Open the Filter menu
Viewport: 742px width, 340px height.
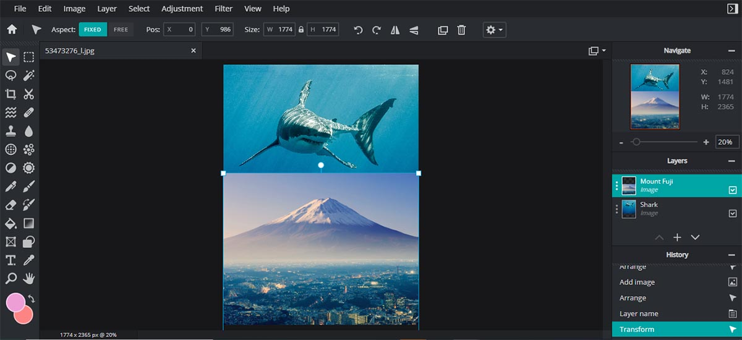click(x=223, y=9)
